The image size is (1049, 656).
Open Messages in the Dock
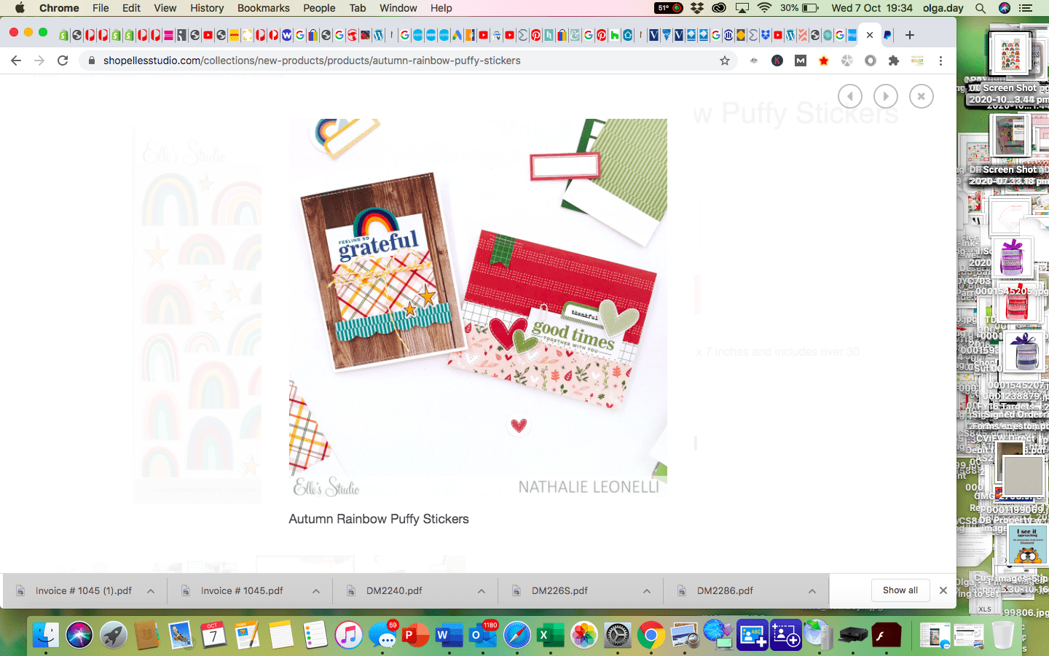click(383, 636)
